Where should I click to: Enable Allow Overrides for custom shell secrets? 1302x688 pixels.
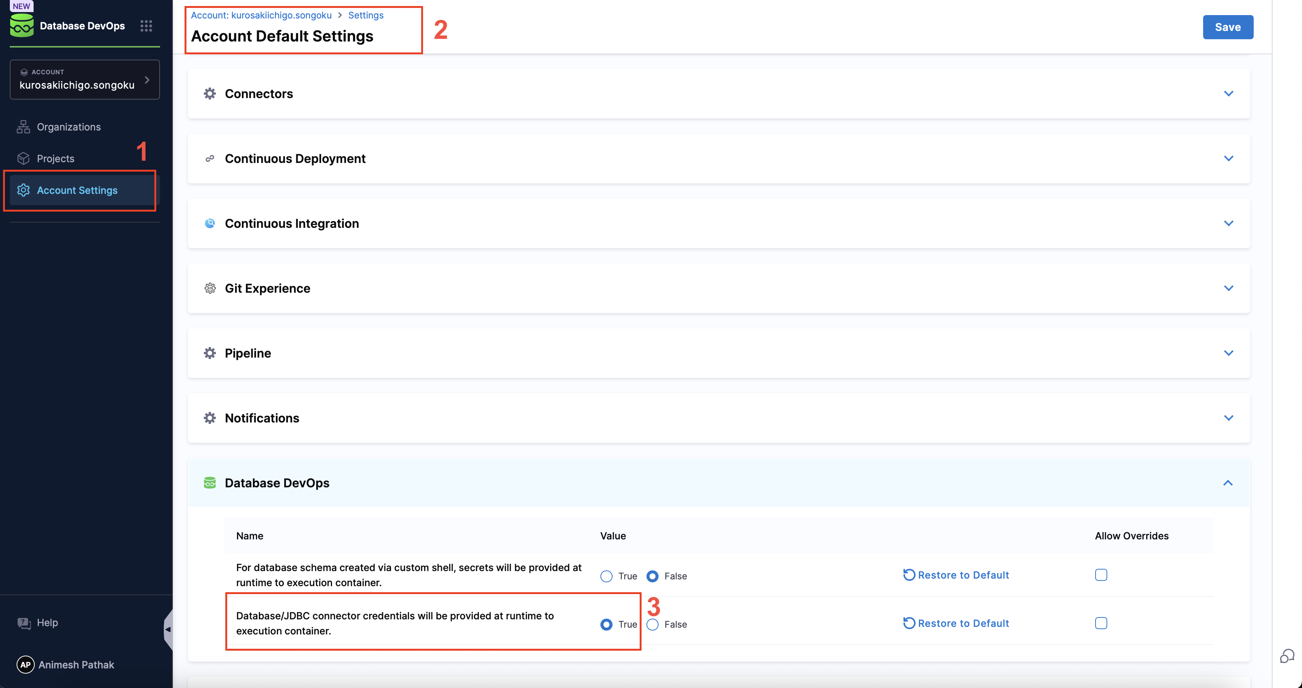point(1101,574)
